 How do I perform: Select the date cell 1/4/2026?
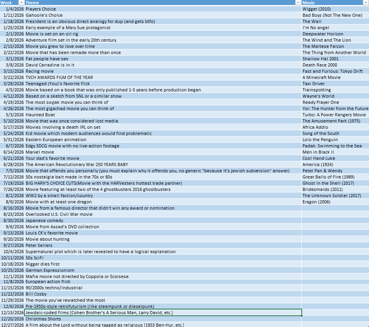pos(12,9)
